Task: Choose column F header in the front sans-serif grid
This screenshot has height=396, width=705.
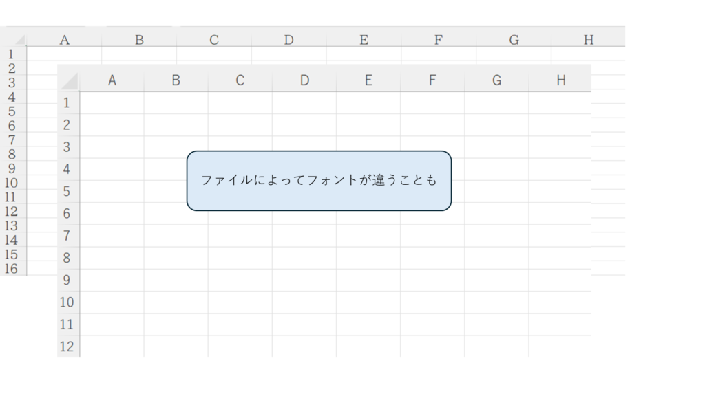Action: tap(432, 80)
